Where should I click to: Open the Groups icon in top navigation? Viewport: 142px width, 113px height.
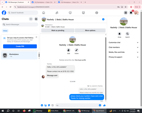[x=97, y=13]
